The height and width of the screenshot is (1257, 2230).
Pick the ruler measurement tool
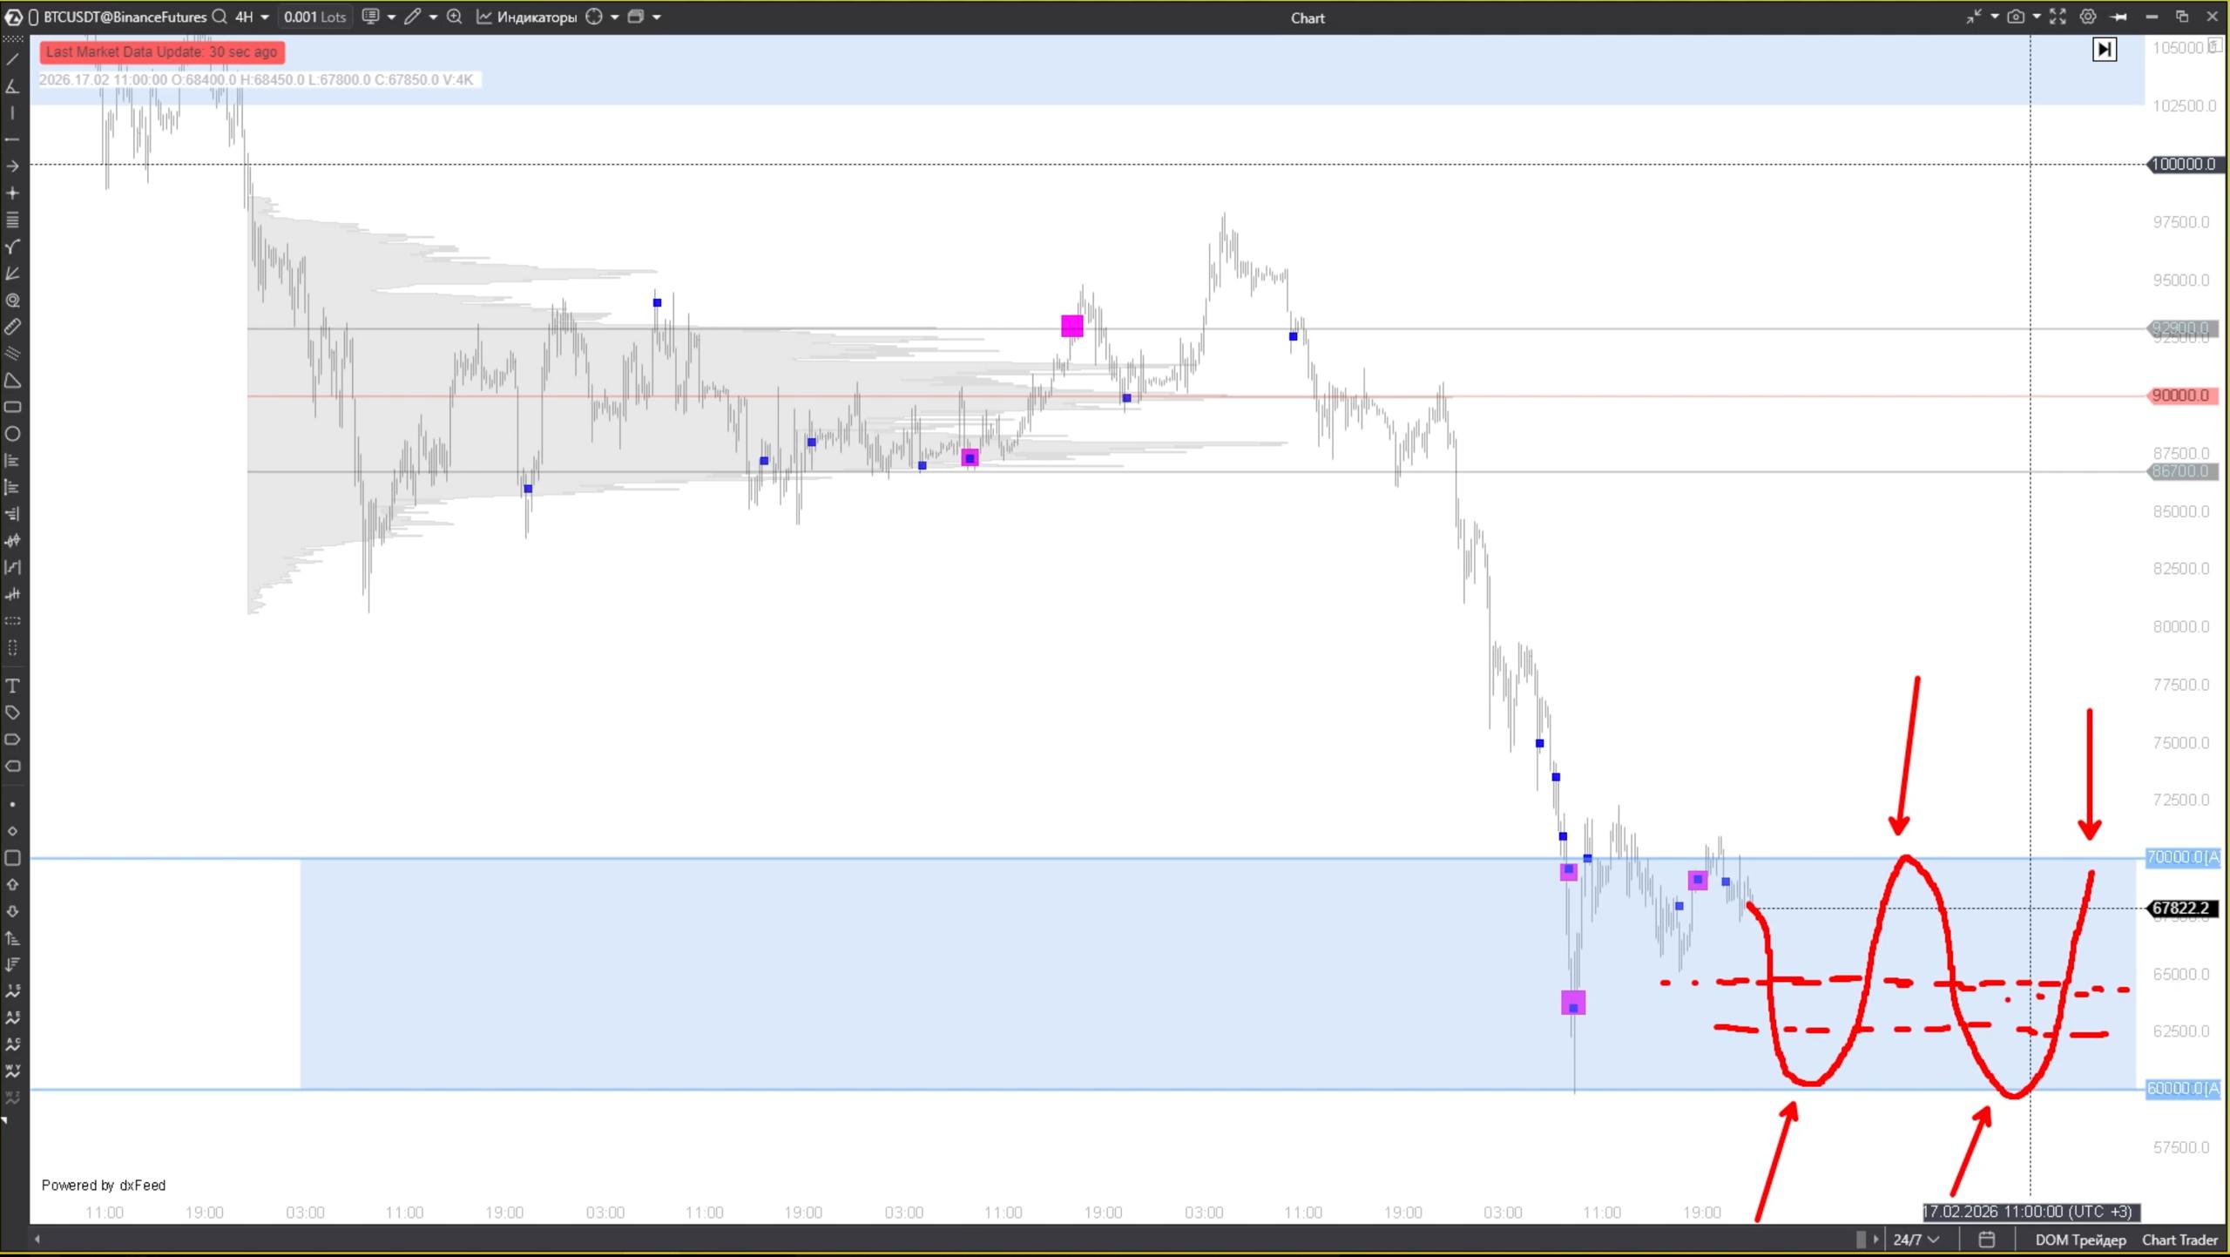click(x=12, y=327)
